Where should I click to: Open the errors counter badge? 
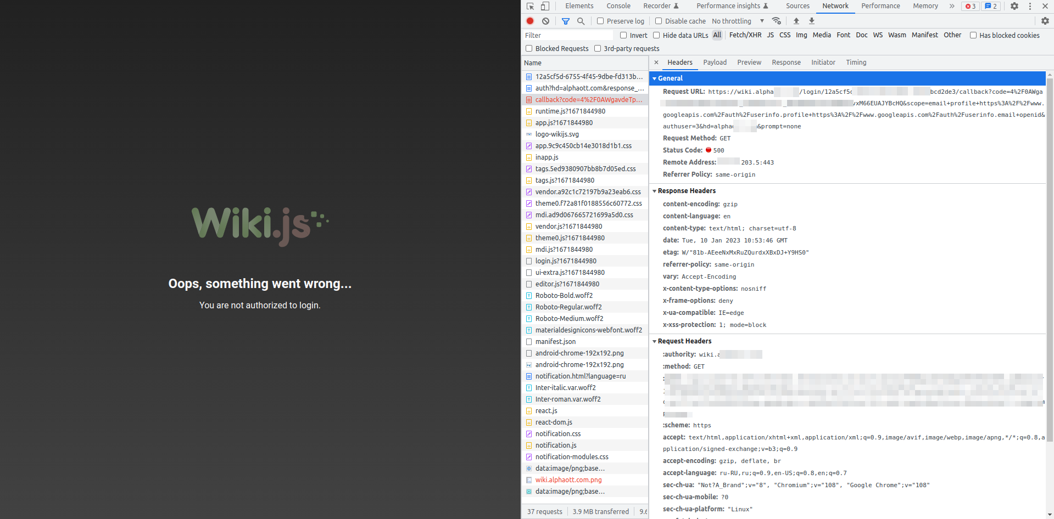[x=970, y=6]
